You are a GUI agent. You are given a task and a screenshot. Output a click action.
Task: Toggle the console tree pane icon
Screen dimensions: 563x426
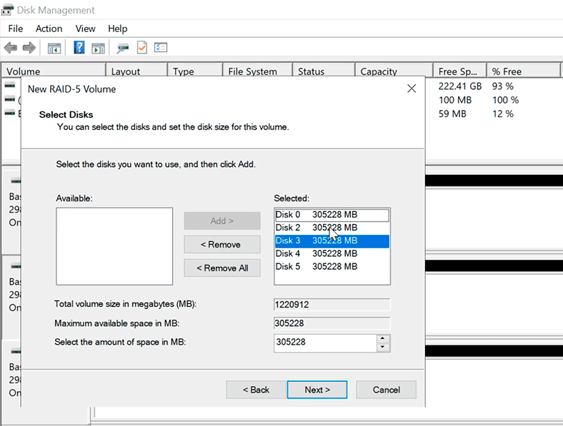(54, 48)
